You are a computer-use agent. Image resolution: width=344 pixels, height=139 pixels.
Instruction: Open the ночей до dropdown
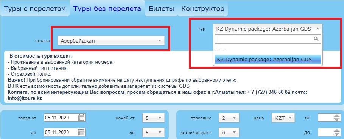[x=154, y=133]
